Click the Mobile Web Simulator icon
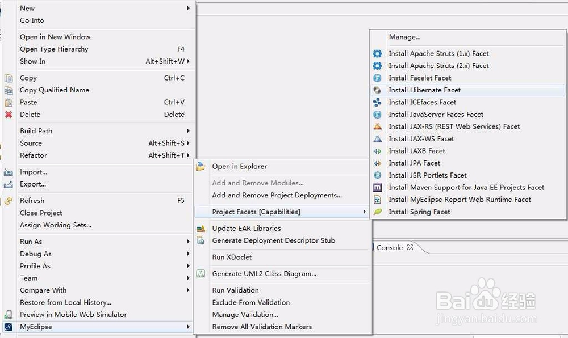Screen dimensions: 568x338 coord(9,315)
